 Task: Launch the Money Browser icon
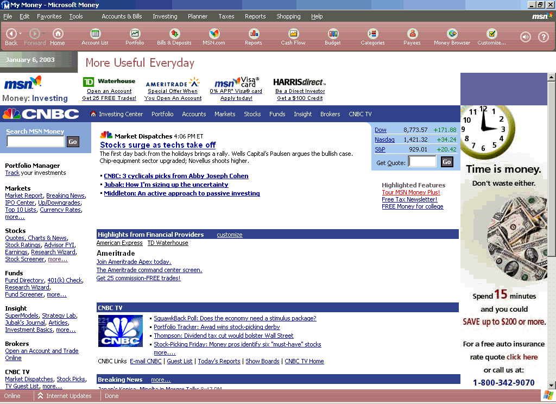452,36
